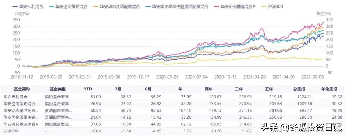Click 一年 value 101.18
Viewport: 346px width, 136px height.
186,110
